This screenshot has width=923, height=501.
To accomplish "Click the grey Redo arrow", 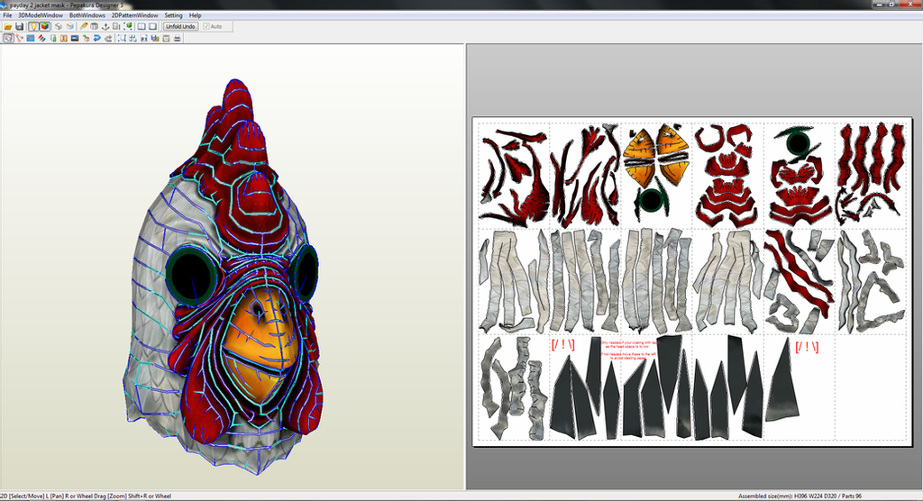I will point(108,38).
